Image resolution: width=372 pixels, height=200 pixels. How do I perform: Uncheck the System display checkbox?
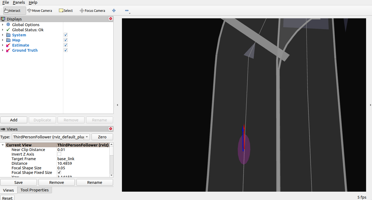coord(66,35)
